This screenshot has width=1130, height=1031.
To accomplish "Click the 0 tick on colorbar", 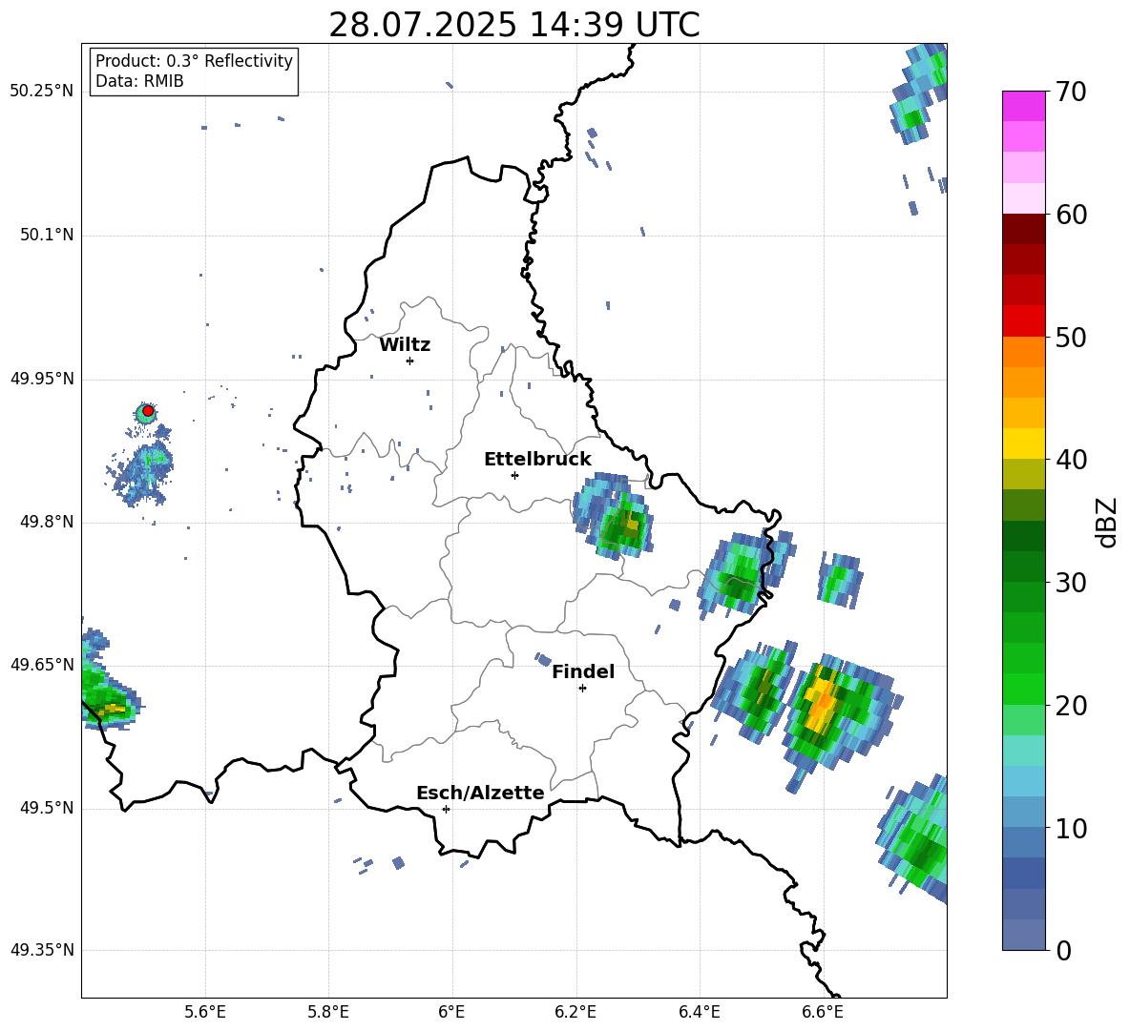I will [1063, 950].
